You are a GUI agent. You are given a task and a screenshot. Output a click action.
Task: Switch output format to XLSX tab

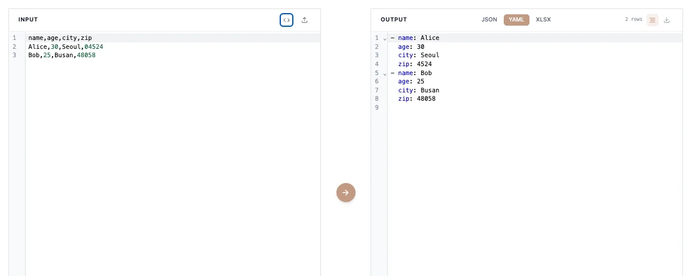point(543,20)
